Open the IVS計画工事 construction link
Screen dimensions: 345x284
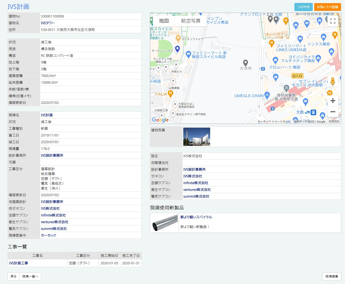click(19, 263)
